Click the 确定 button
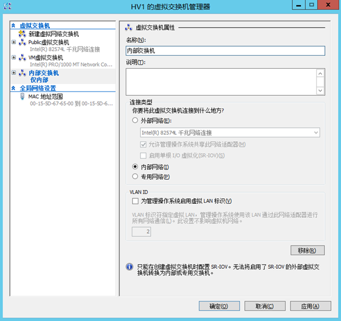The image size is (341, 321). point(219,306)
